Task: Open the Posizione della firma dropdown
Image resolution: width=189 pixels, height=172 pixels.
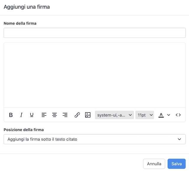Action: [94, 139]
